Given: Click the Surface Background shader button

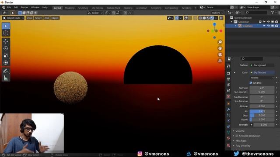Looking at the screenshot, I should [262, 65].
